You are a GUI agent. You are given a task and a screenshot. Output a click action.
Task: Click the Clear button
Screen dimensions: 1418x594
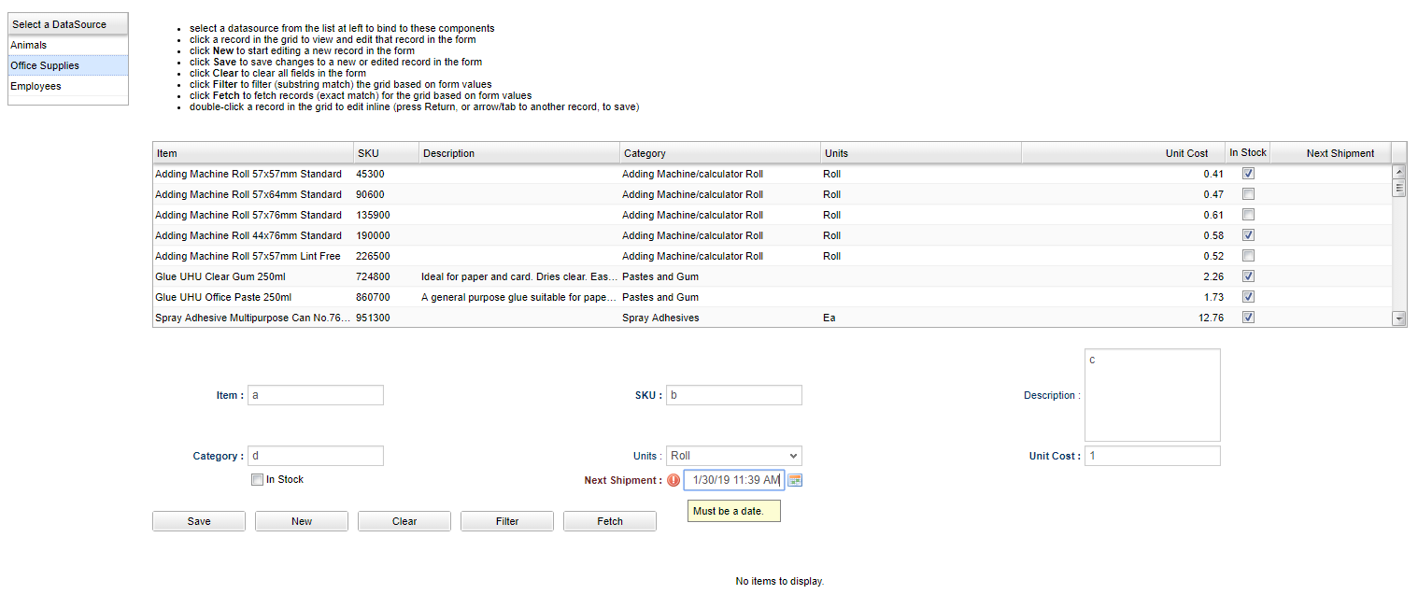(404, 521)
